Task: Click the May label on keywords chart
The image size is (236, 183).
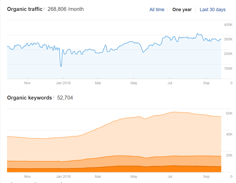Action: (x=134, y=177)
